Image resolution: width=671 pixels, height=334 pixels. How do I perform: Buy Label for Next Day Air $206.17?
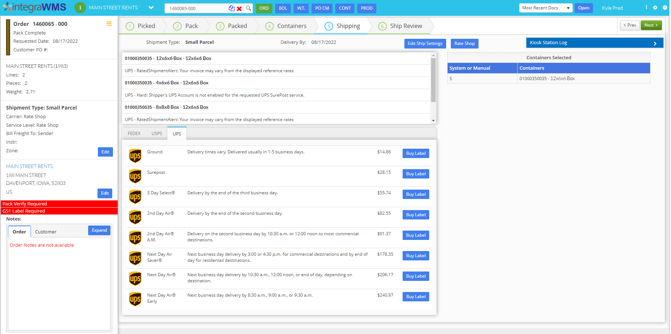pos(416,276)
